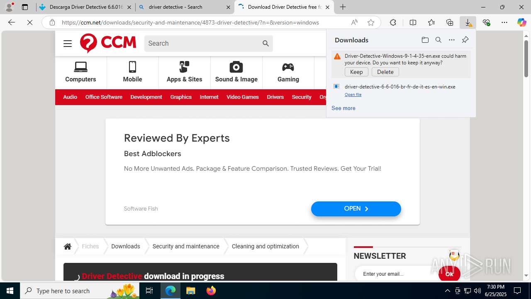Select Drivers in red bar

click(x=275, y=97)
